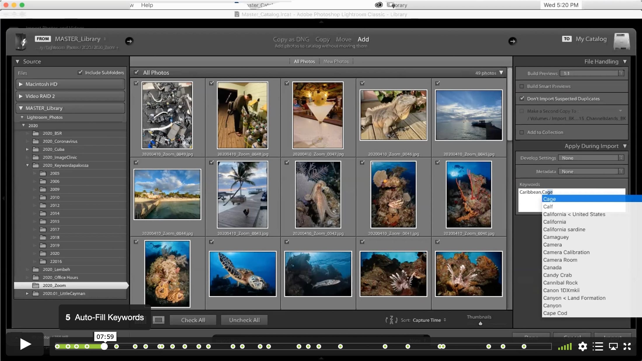Open the Build Previews dropdown
Screen dimensions: 642x361
point(592,73)
